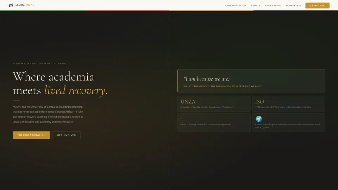Click the MAUNi logo icon in header
This screenshot has height=190, width=338.
click(11, 5)
